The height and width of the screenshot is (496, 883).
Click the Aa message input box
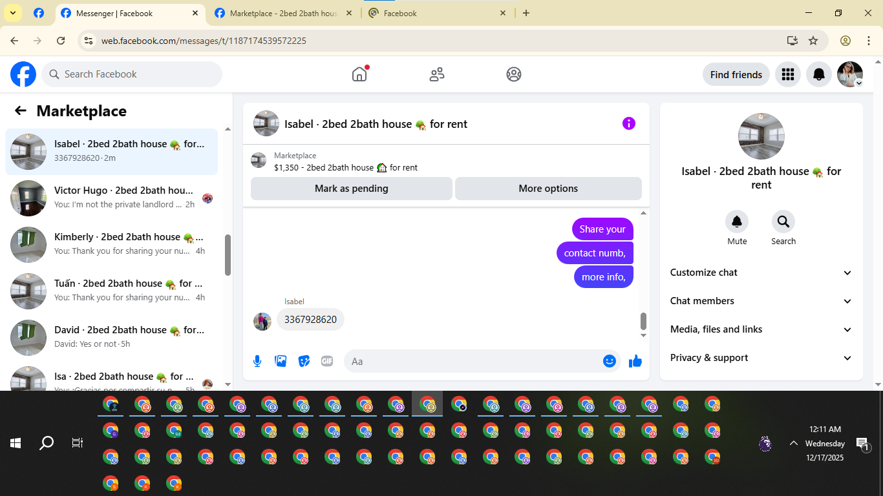pos(482,361)
